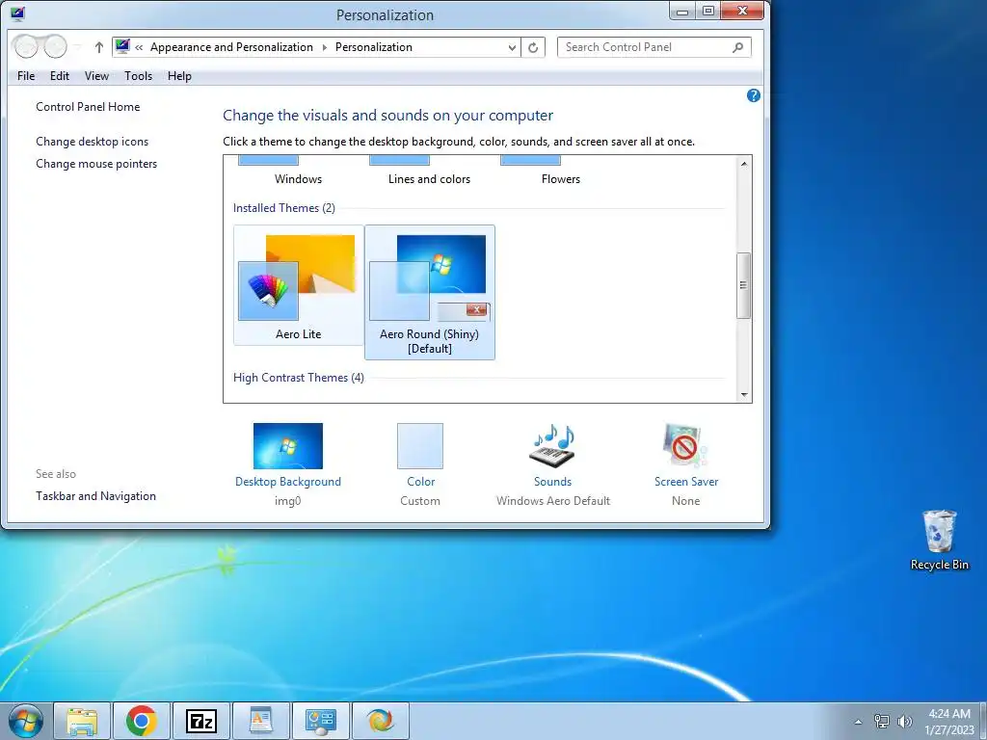
Task: Show hidden tray icons arrow
Action: pos(858,722)
